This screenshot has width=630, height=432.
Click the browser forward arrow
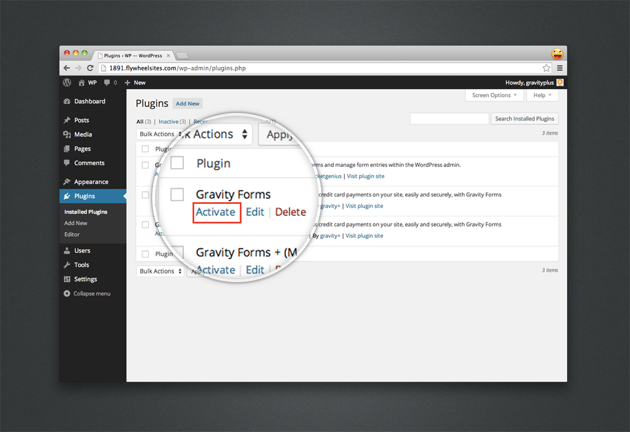pos(78,68)
